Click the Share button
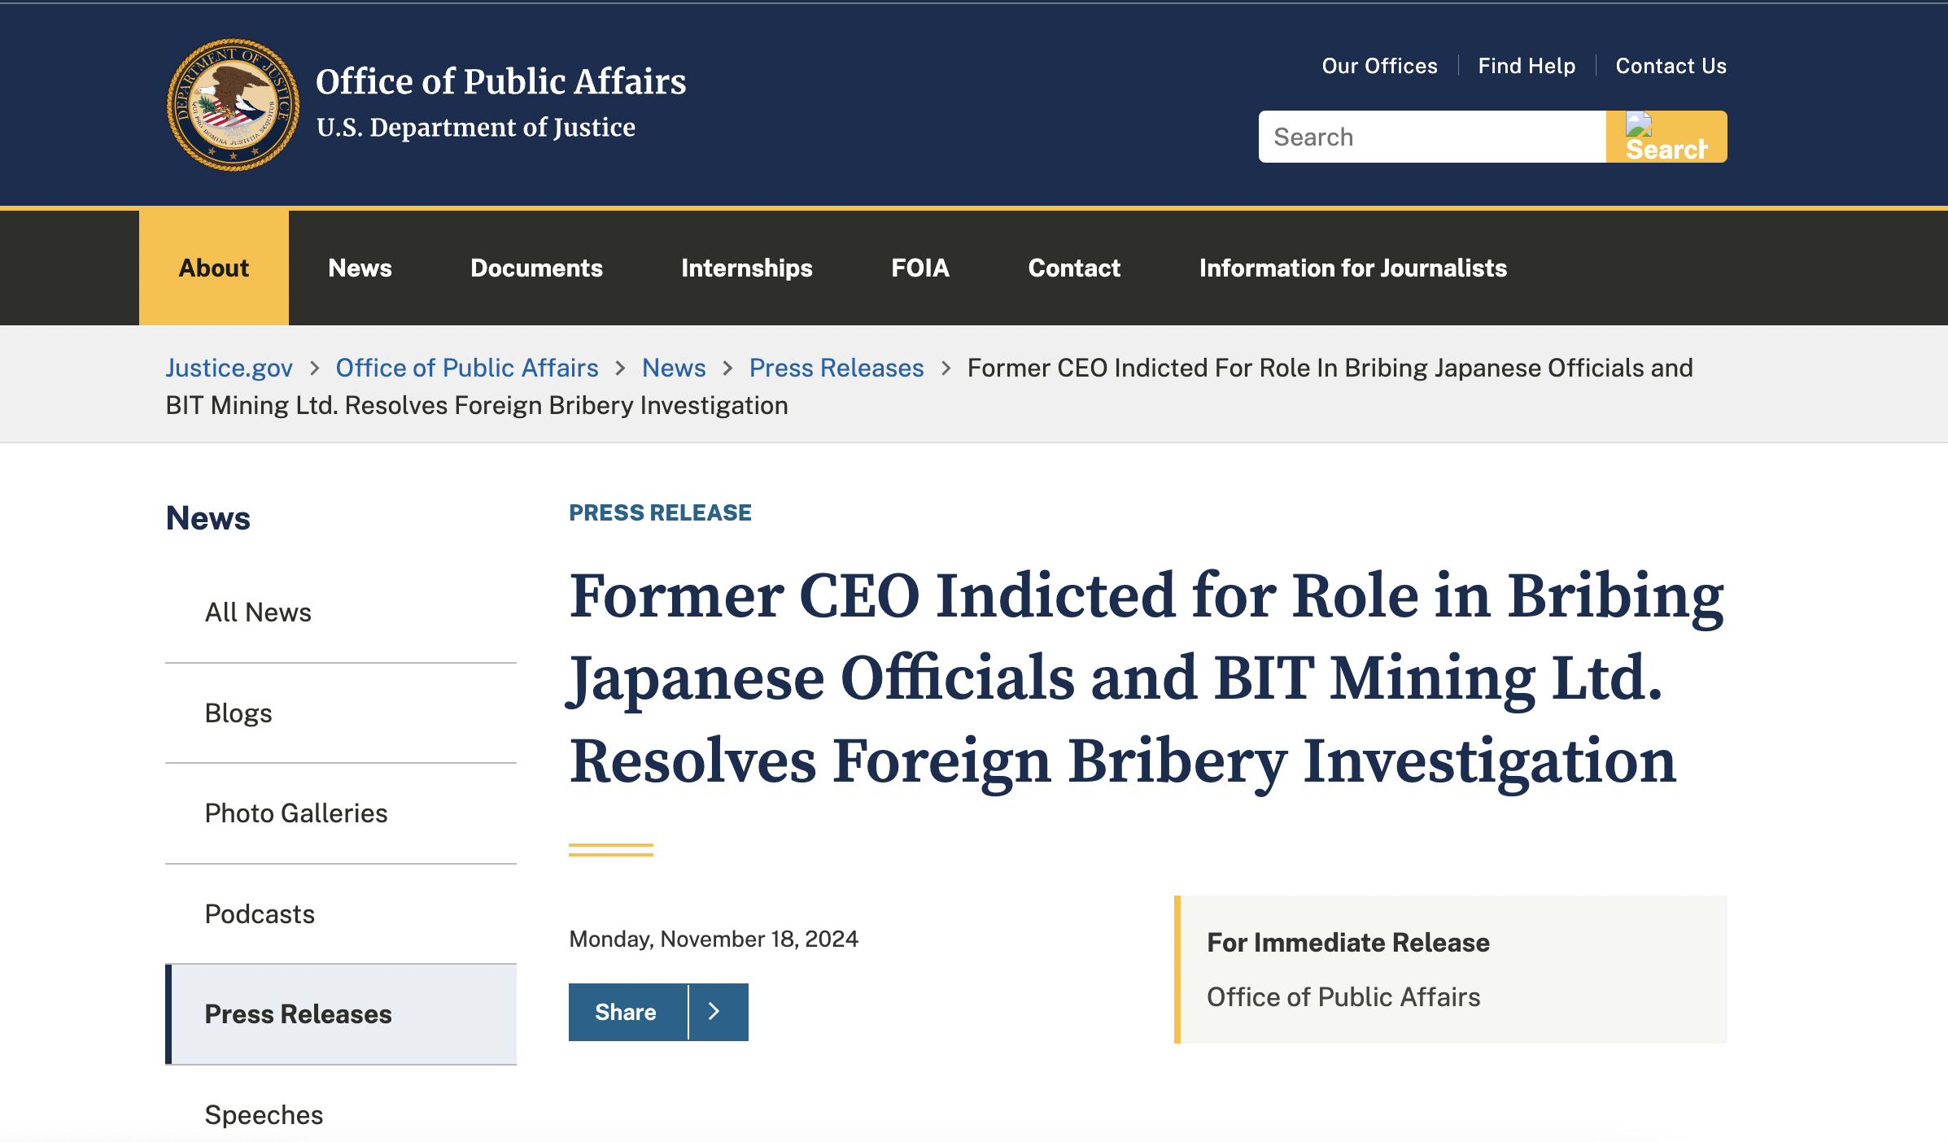The width and height of the screenshot is (1948, 1142). [627, 1012]
